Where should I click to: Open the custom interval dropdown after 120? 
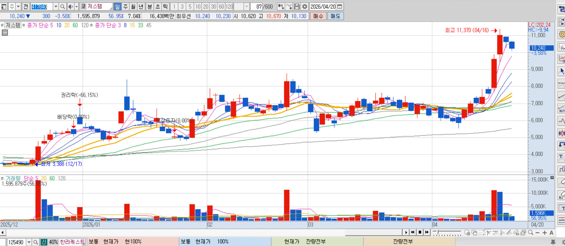[246, 7]
